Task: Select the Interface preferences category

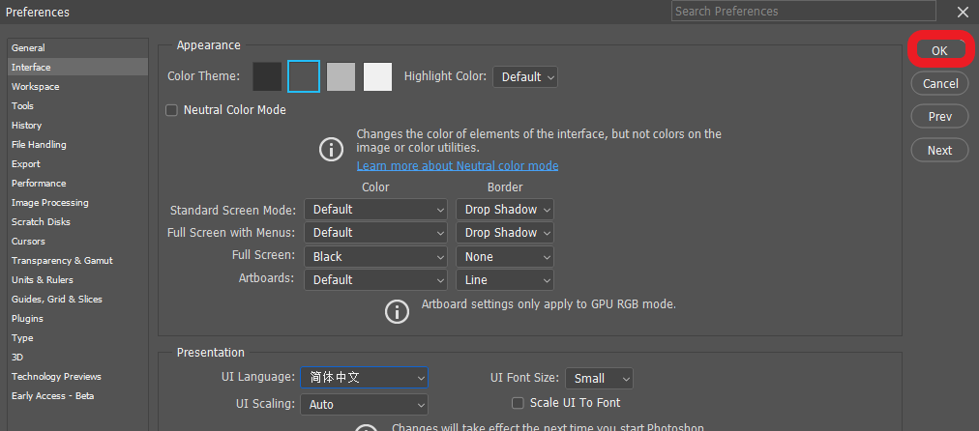Action: [78, 68]
